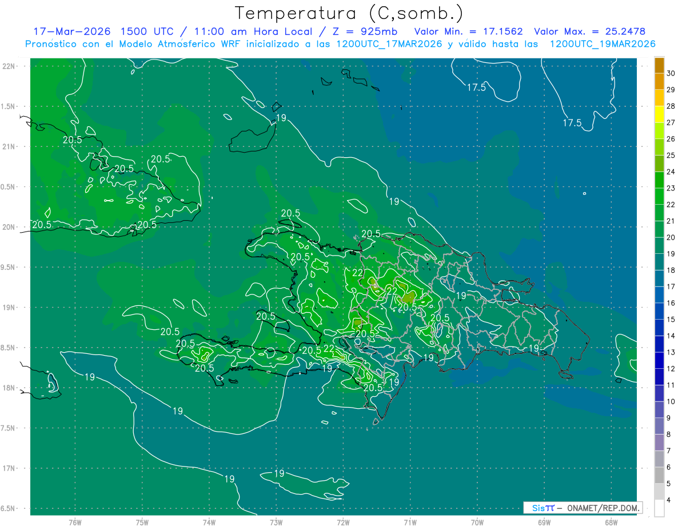Click the 76W longitude axis label
686x530 pixels.
click(x=75, y=522)
